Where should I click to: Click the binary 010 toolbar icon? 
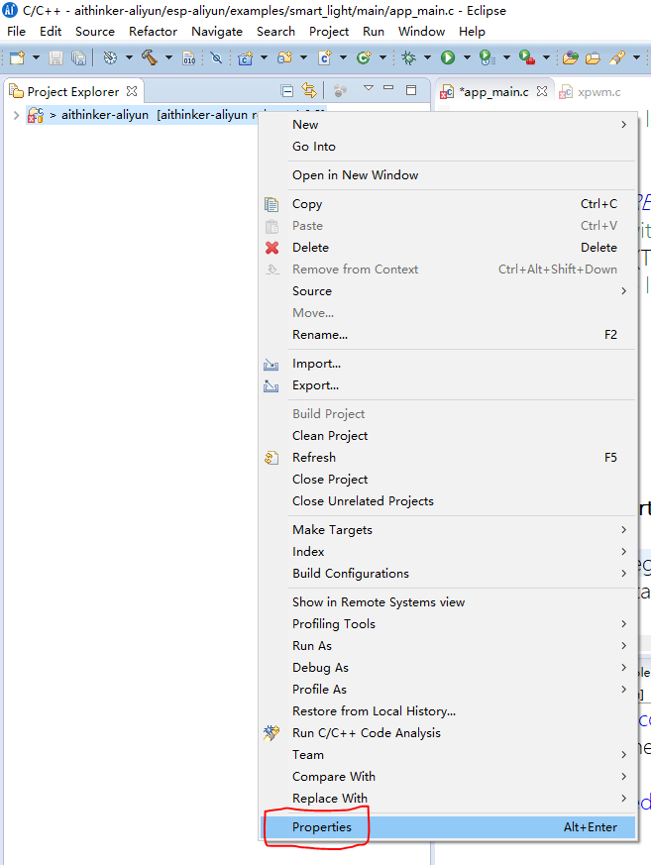[x=188, y=57]
